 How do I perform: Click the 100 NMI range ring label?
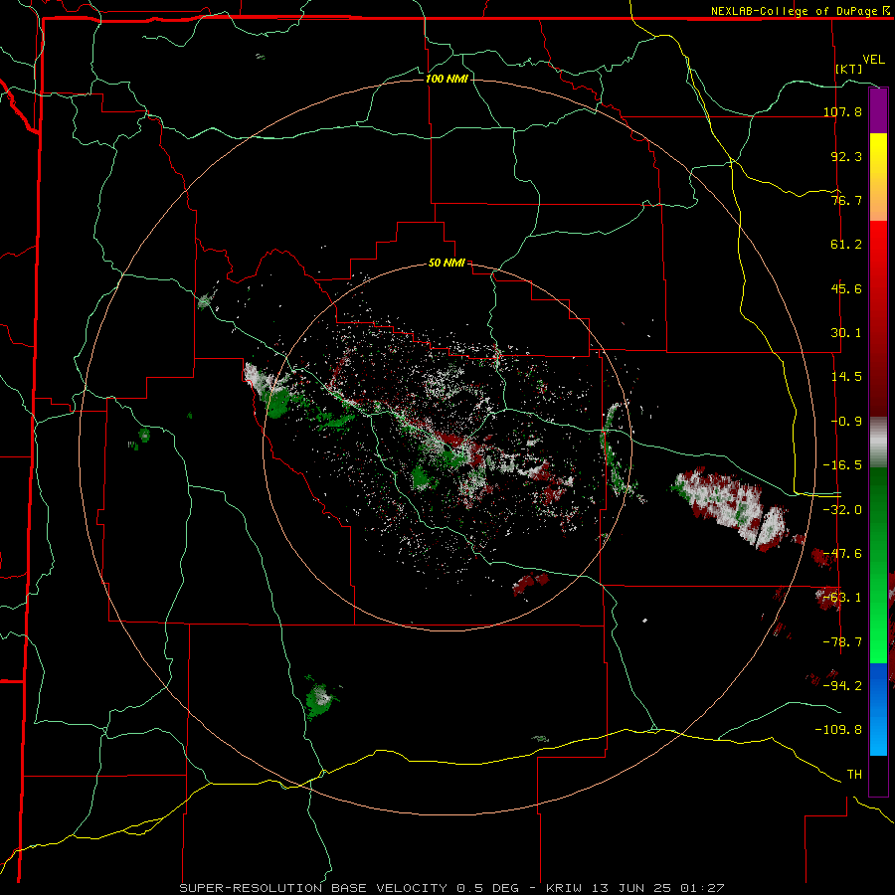click(447, 79)
